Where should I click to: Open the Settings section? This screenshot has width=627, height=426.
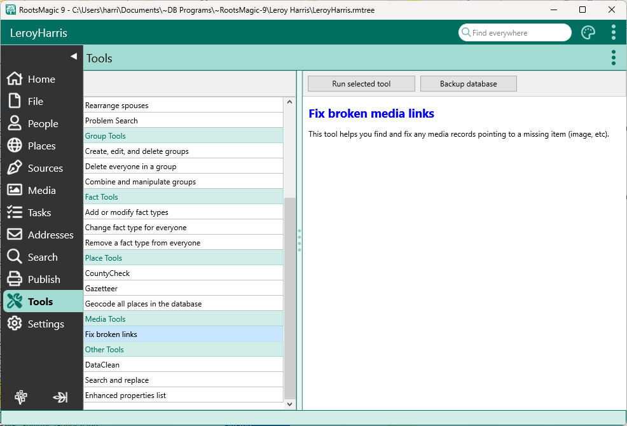click(x=45, y=324)
